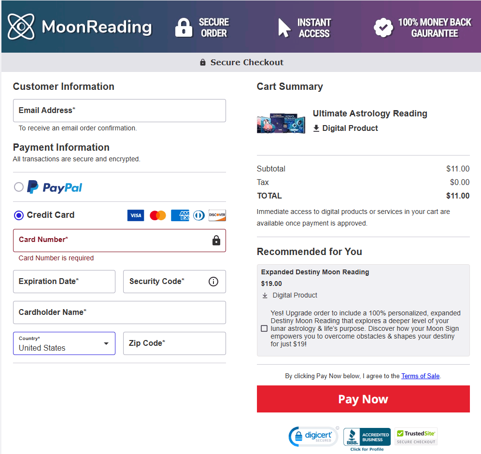Screen dimensions: 481x454
Task: Click the TrustedSite secure checkout badge
Action: point(416,436)
